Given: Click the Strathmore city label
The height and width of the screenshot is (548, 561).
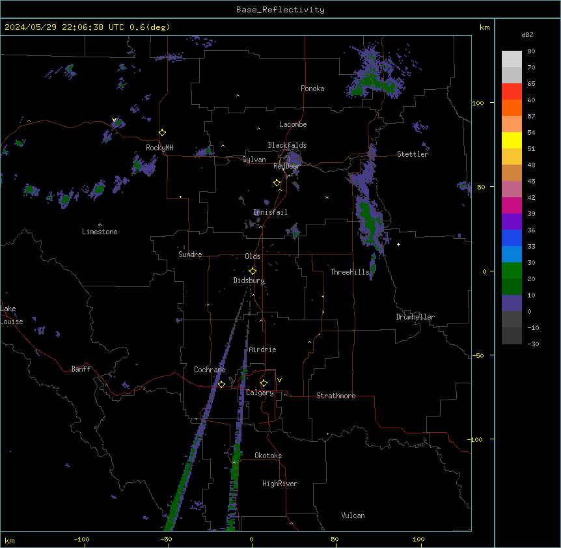Looking at the screenshot, I should tap(336, 396).
